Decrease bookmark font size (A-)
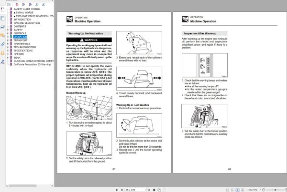This screenshot has width=287, height=192. [44, 5]
